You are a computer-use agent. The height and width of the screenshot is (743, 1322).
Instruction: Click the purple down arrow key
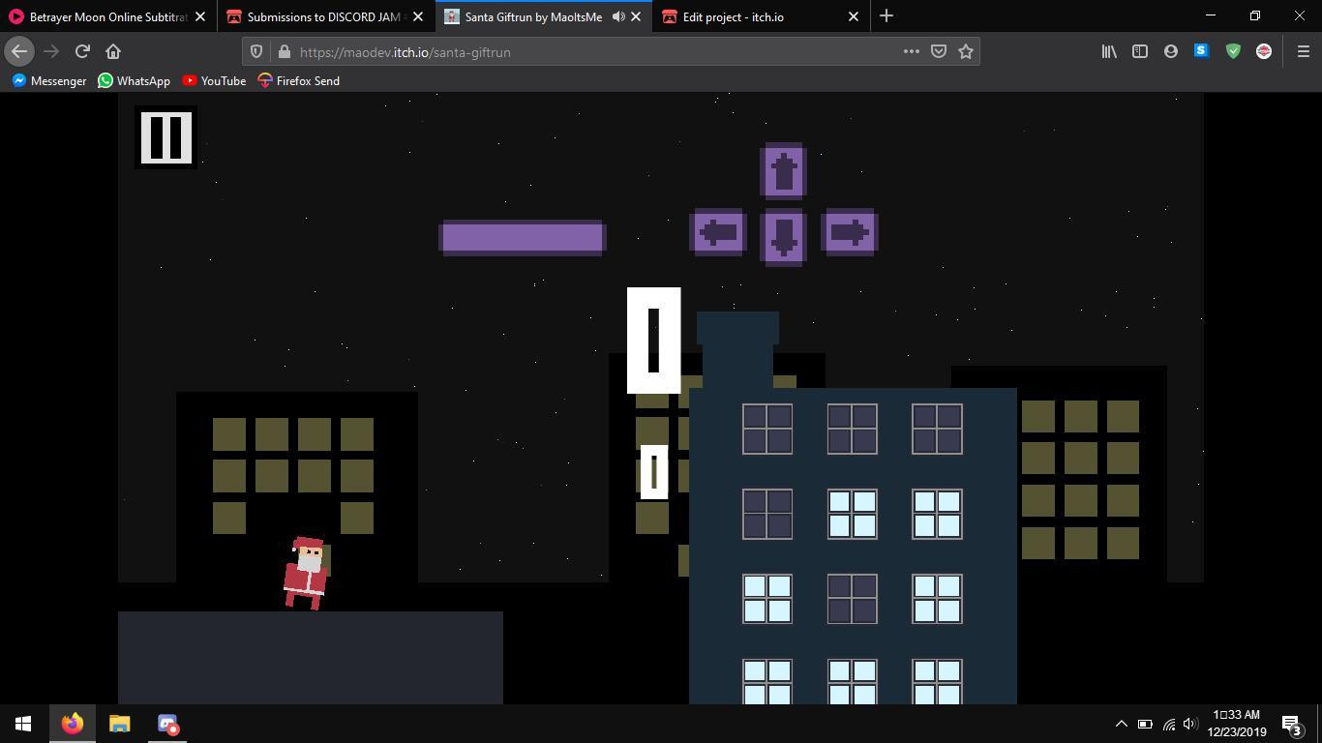click(784, 236)
